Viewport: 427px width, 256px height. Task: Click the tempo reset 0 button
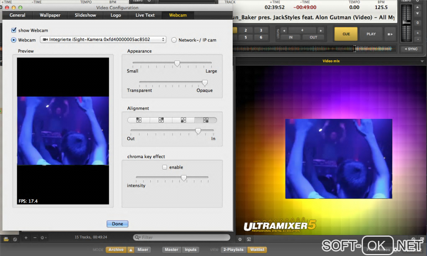click(x=417, y=23)
